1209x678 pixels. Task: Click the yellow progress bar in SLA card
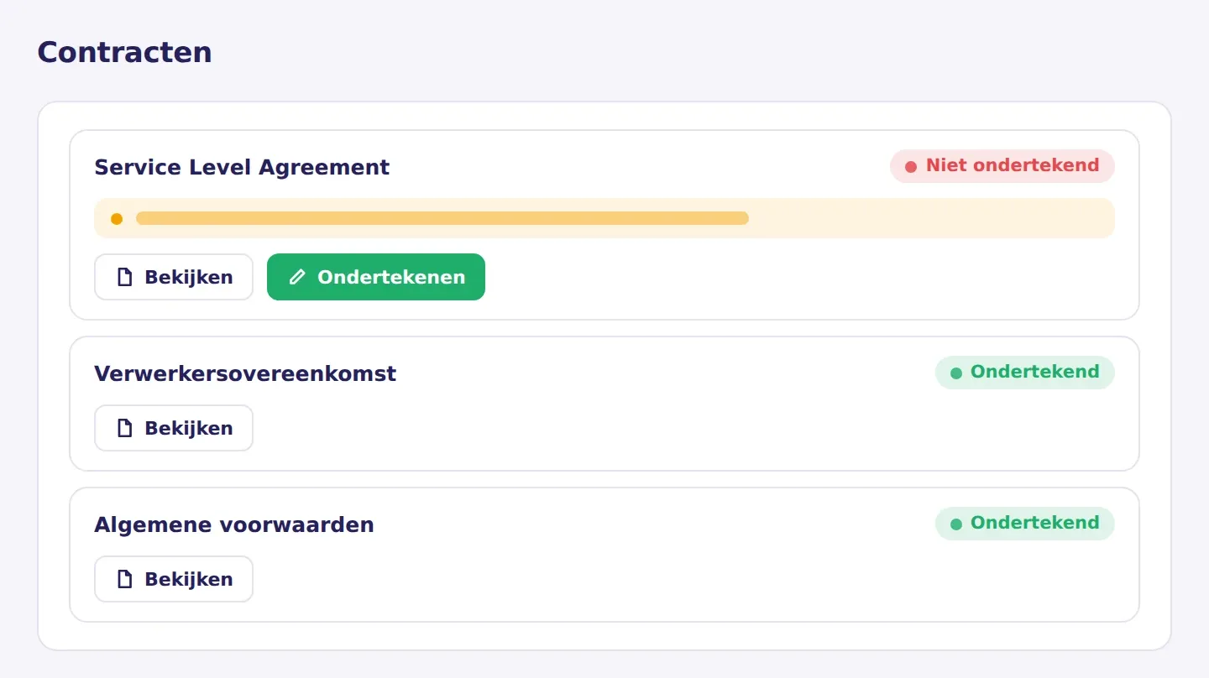pyautogui.click(x=442, y=218)
